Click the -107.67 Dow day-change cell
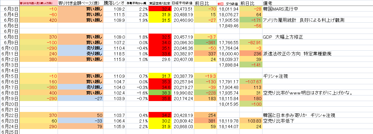 [251, 81]
